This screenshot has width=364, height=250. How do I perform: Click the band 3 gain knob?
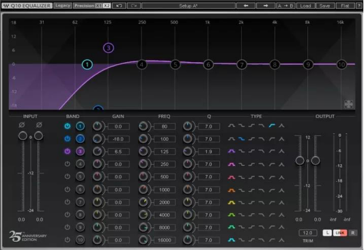click(97, 152)
